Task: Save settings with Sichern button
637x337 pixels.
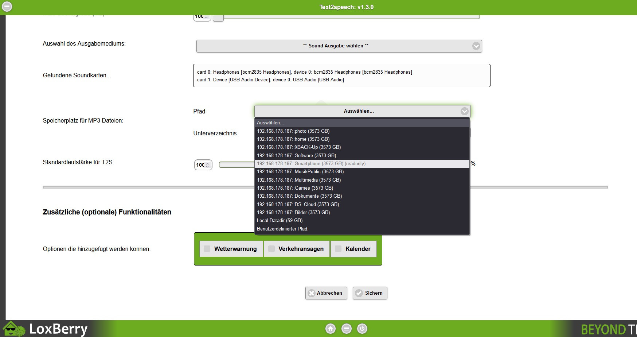Action: tap(370, 293)
